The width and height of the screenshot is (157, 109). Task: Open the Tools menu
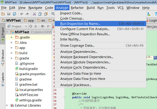click(110, 8)
